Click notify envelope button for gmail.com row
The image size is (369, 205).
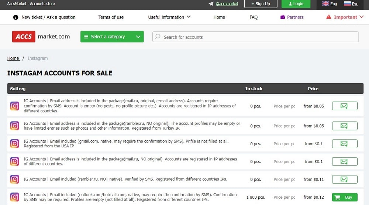(345, 143)
